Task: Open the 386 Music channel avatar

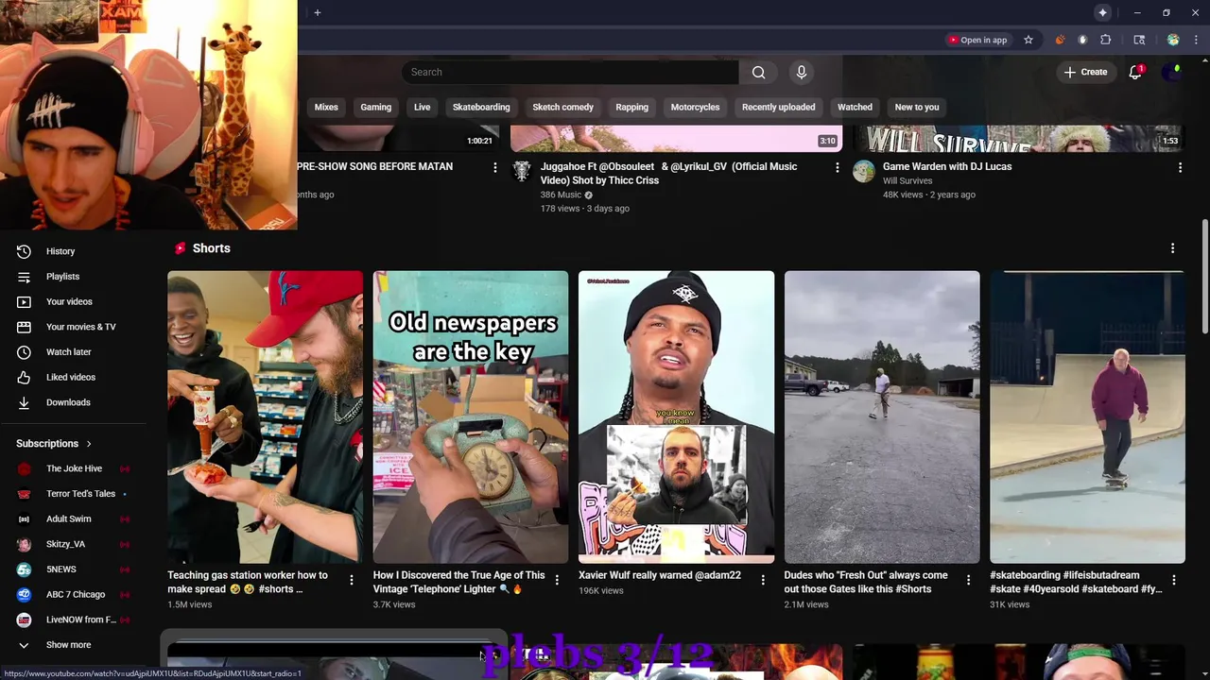Action: 522,171
